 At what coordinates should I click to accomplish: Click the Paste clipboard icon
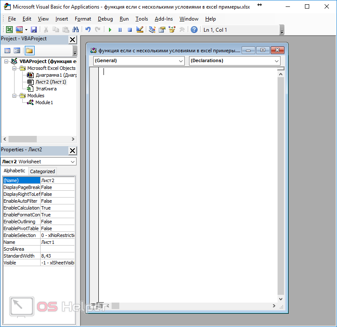(x=66, y=30)
